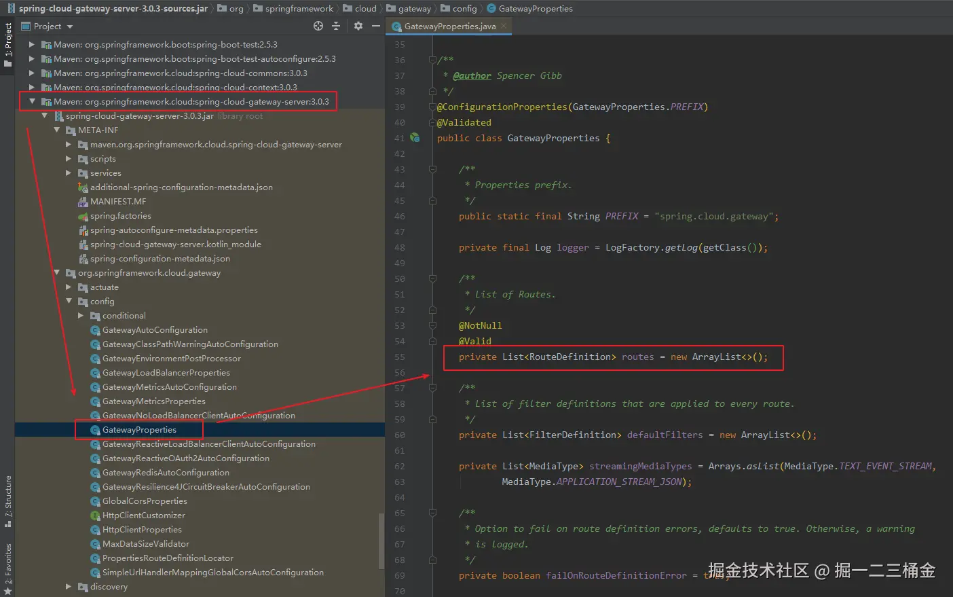Expand the services folder

[69, 173]
